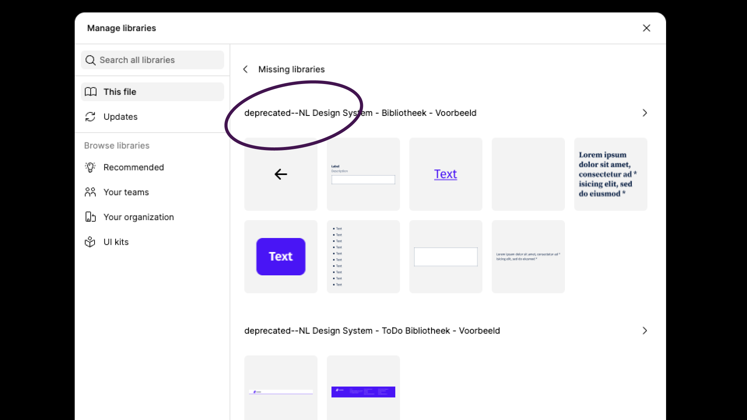Select the purple Text button component thumbnail
The width and height of the screenshot is (747, 420).
281,257
